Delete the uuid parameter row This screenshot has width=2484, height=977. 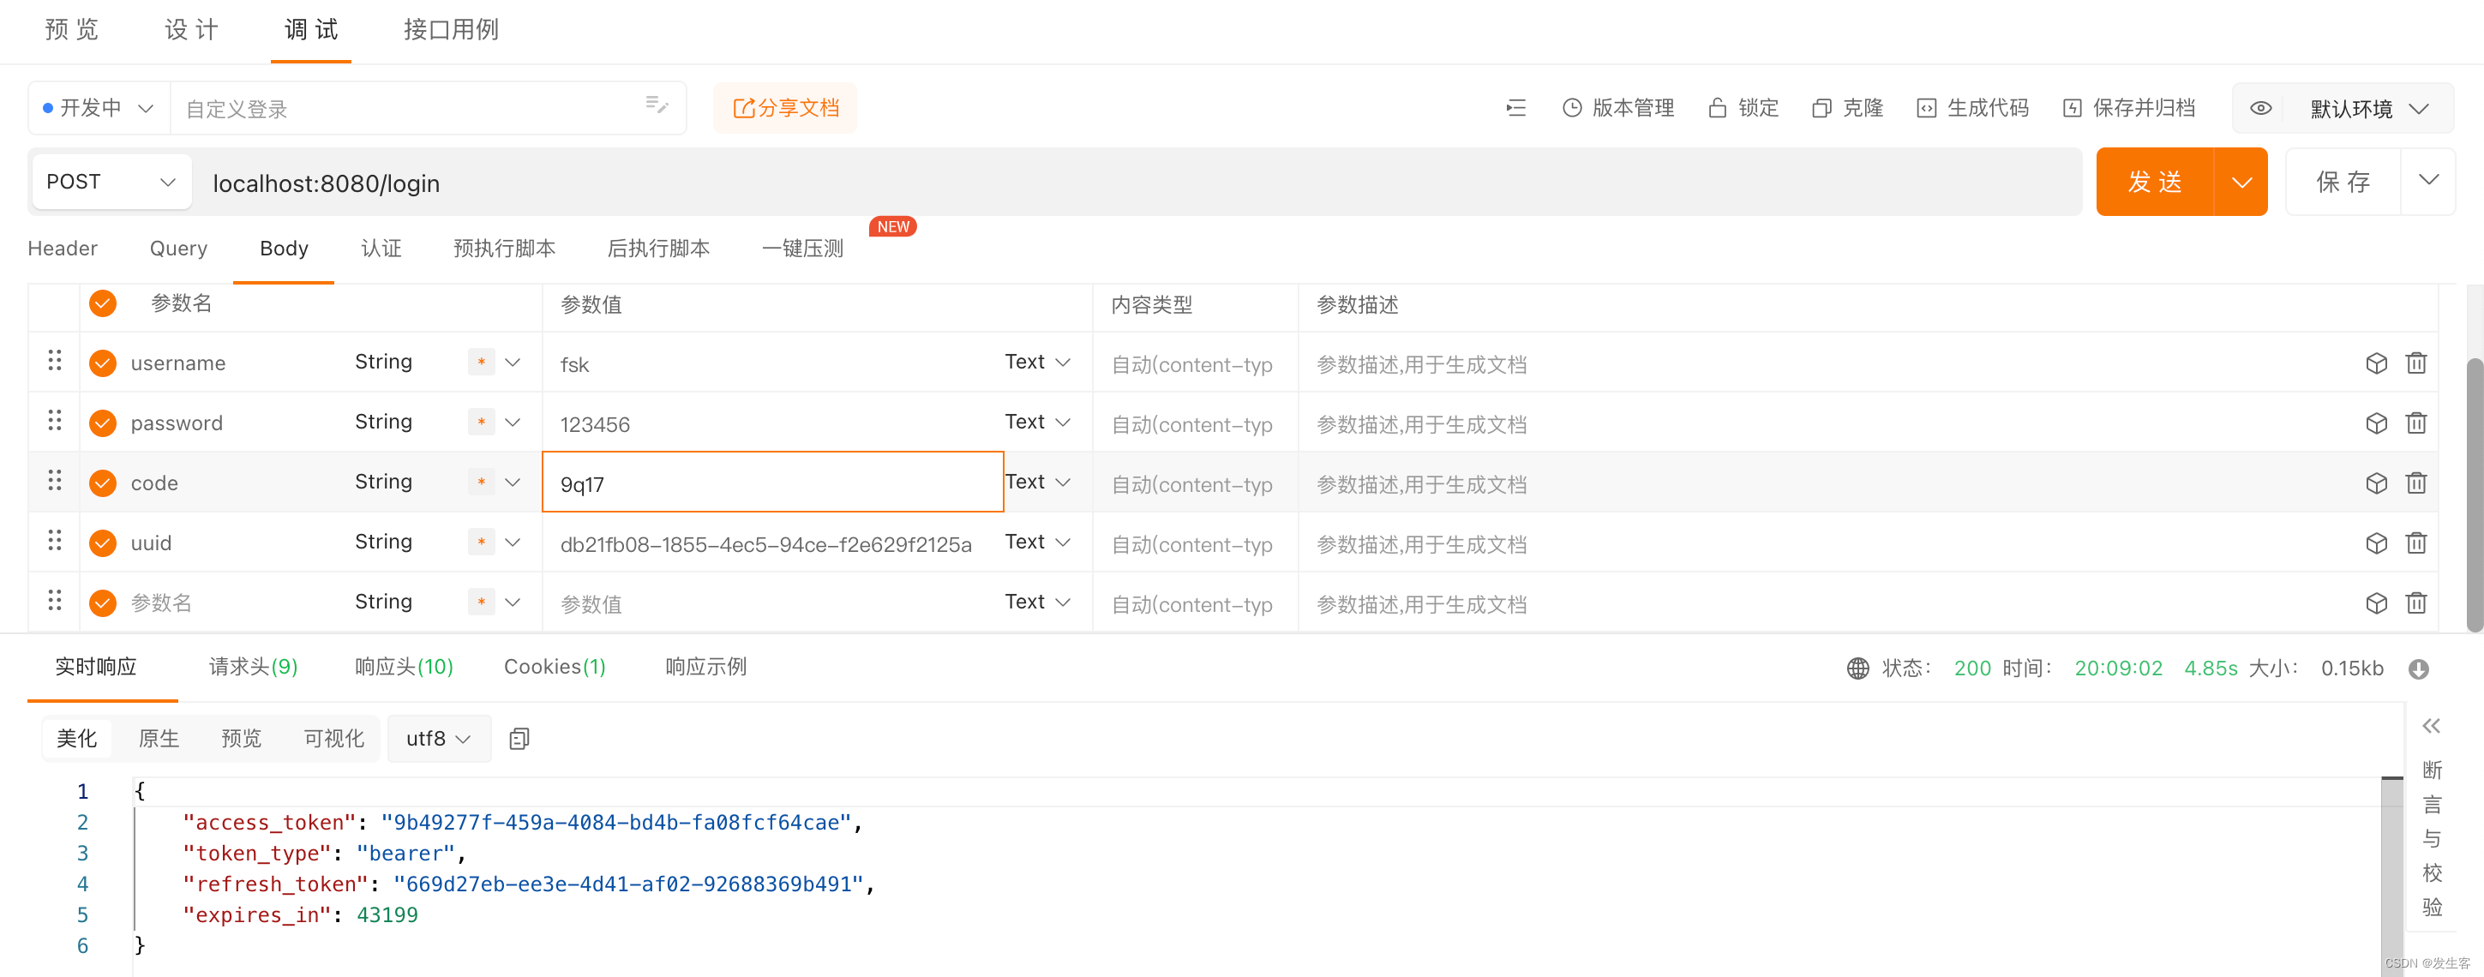coord(2415,543)
